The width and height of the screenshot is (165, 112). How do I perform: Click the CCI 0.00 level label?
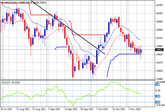pos(158,90)
